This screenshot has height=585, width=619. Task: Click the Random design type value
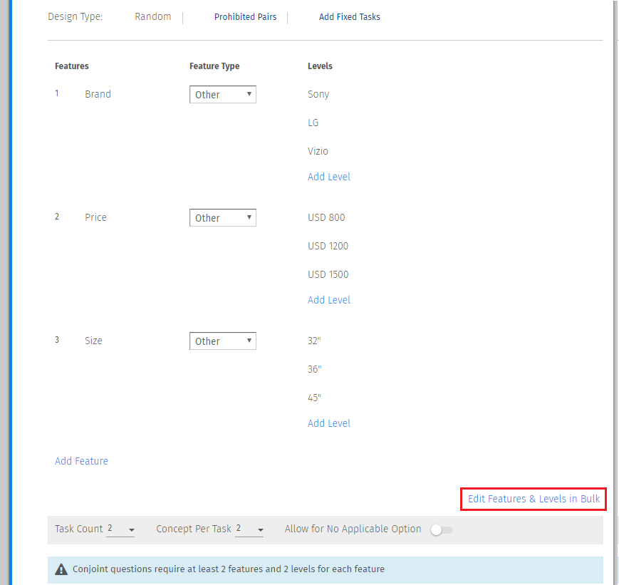(x=152, y=17)
